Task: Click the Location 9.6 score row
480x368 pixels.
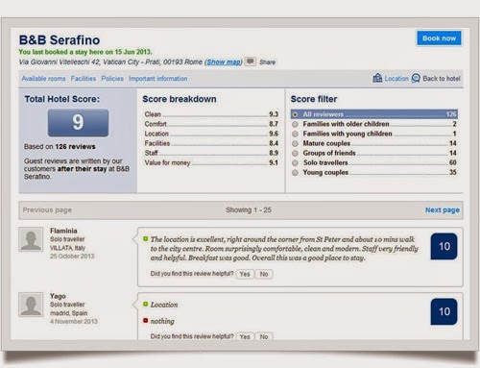Action: point(211,134)
